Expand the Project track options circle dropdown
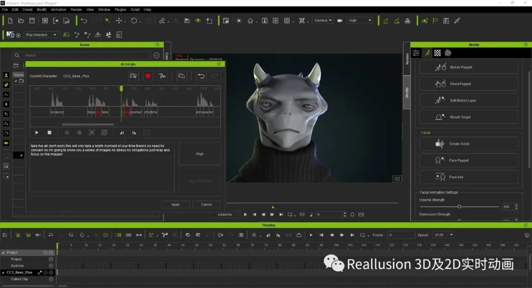532x288 pixels. [x=45, y=253]
